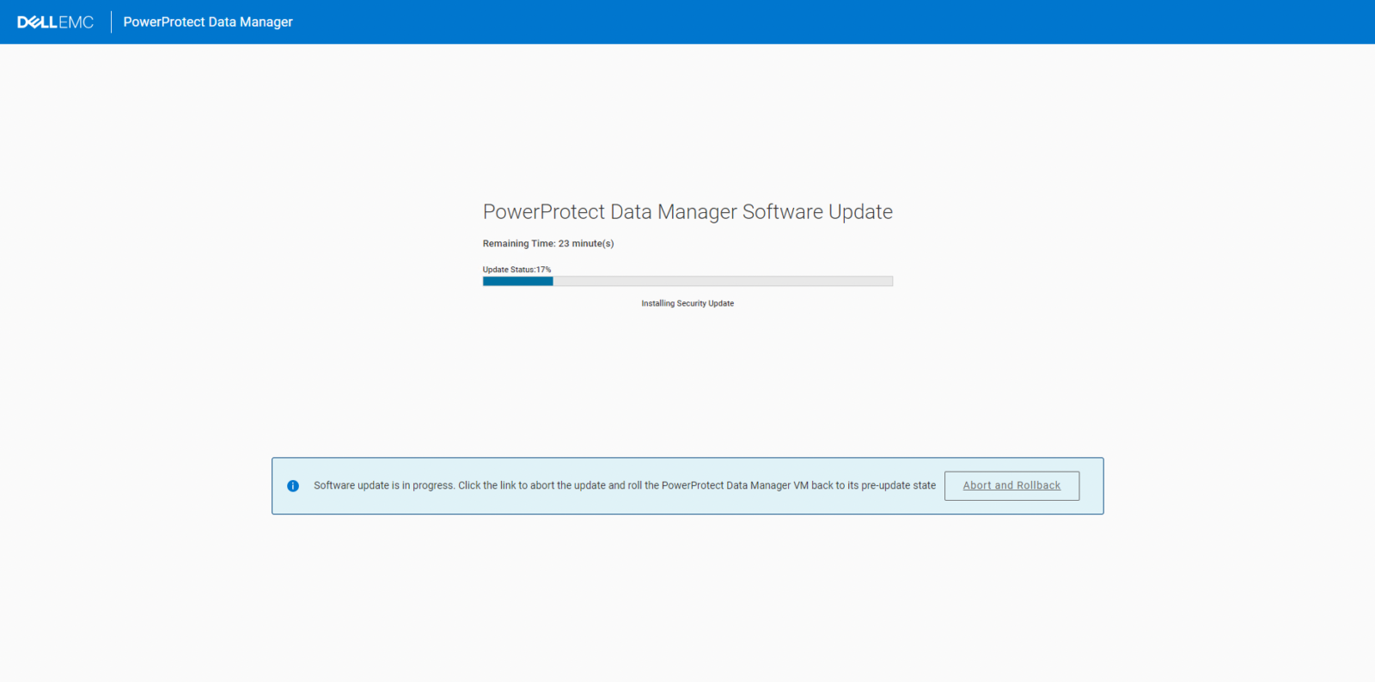Click the EMC portion of the logo
Viewport: 1375px width, 682px height.
coord(76,21)
